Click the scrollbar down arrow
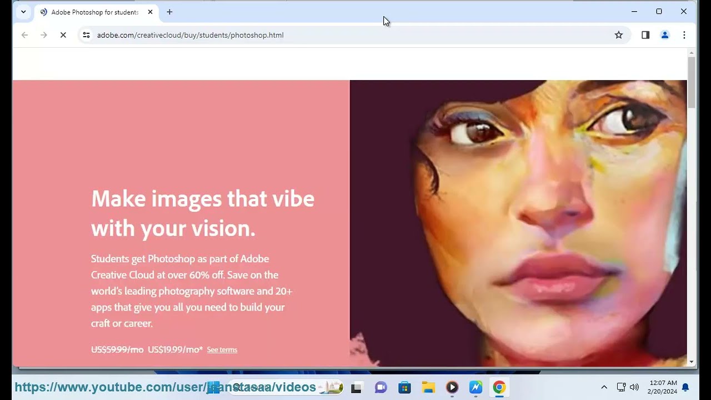This screenshot has width=711, height=400. coord(692,362)
